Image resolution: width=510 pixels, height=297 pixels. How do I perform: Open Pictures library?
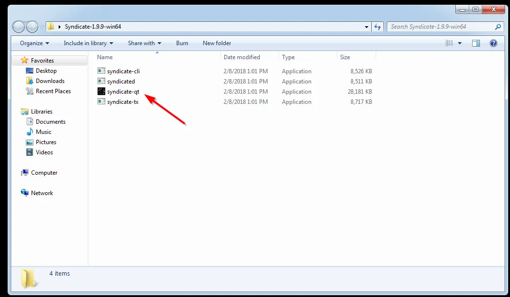coord(46,142)
